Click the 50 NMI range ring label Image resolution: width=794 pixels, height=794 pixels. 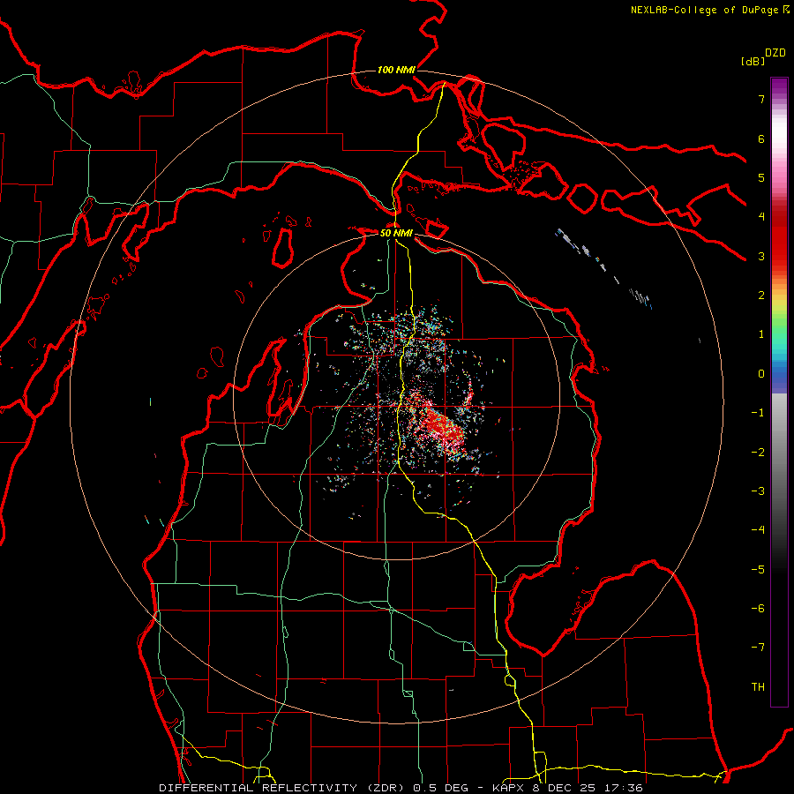click(x=396, y=233)
